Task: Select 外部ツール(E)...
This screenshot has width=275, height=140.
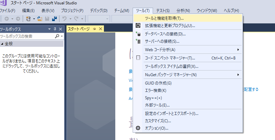Action: click(x=188, y=105)
